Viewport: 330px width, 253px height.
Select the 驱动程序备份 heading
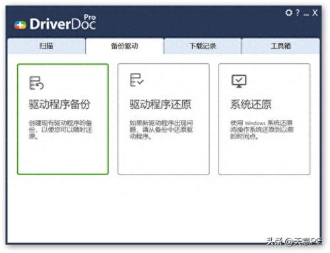point(59,104)
